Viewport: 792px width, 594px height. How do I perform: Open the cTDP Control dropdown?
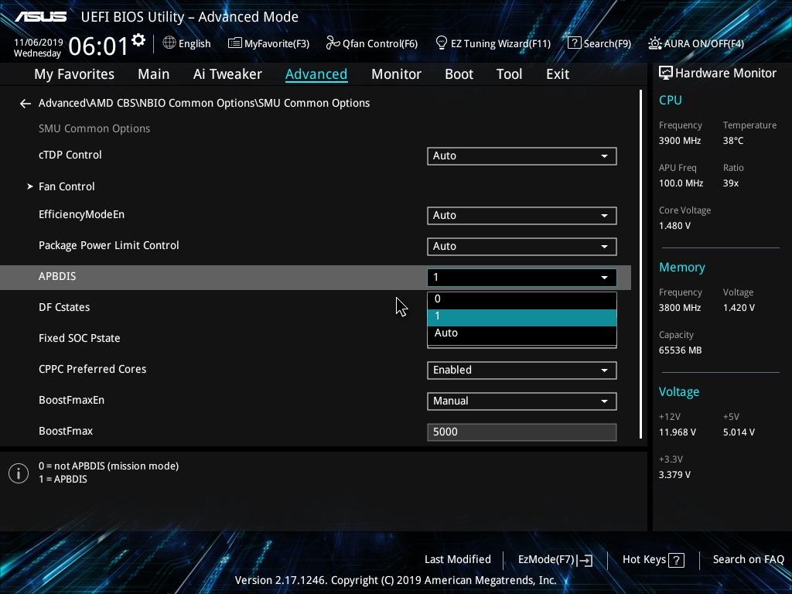522,156
